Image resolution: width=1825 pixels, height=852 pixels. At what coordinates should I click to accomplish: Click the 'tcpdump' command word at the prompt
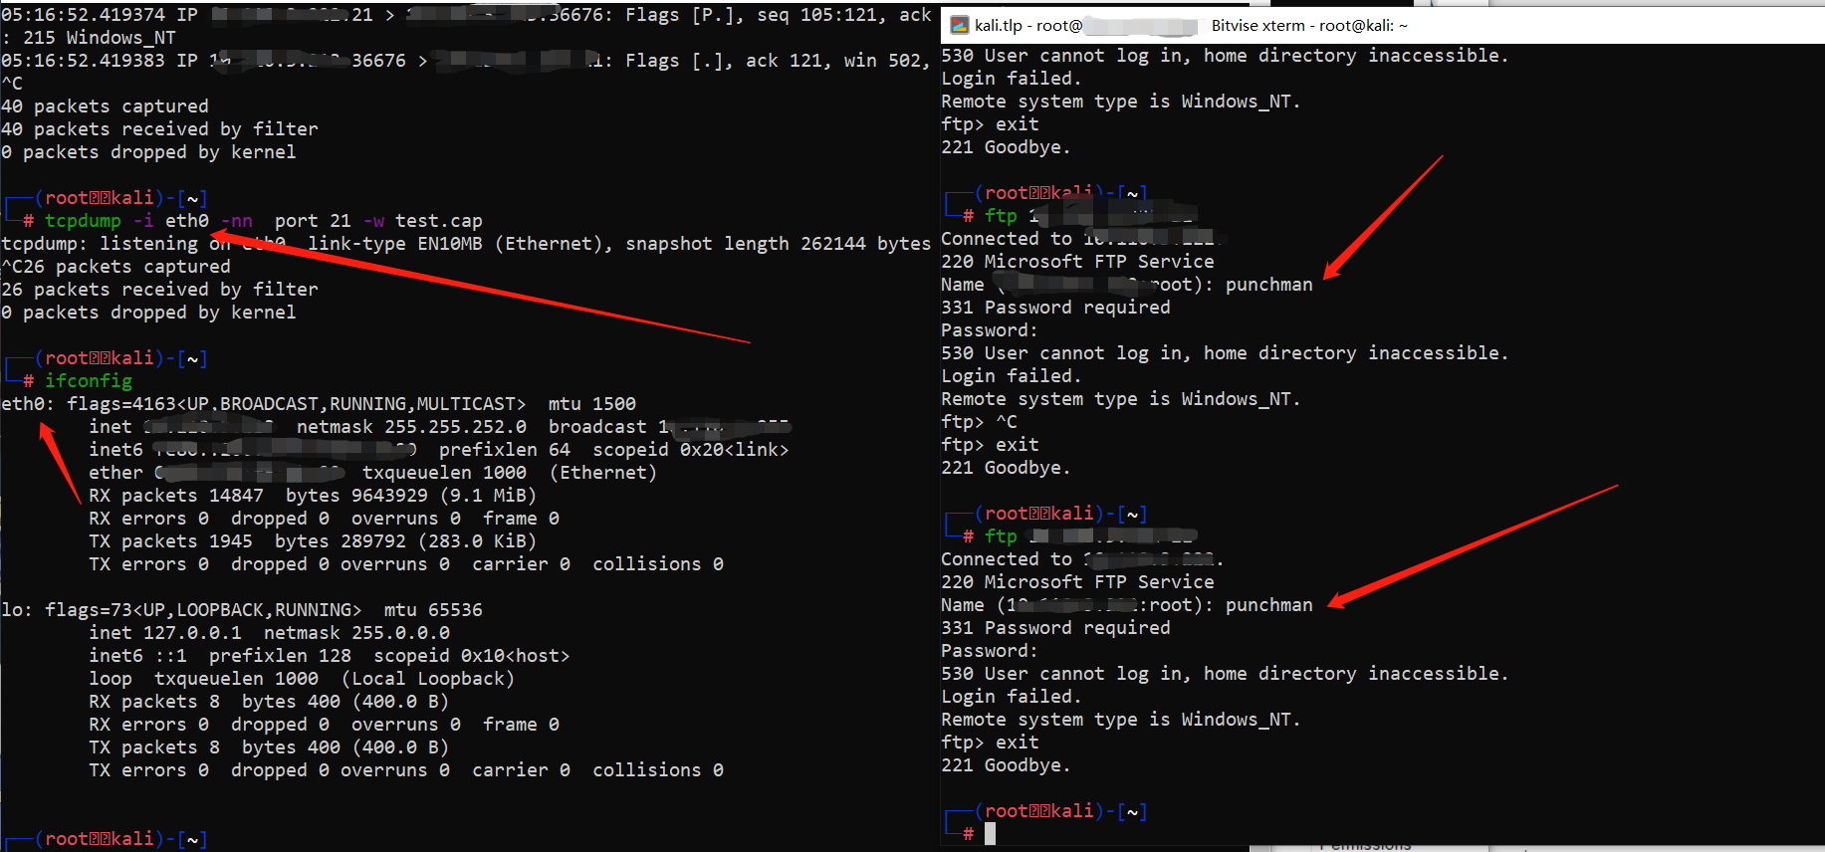coord(83,221)
